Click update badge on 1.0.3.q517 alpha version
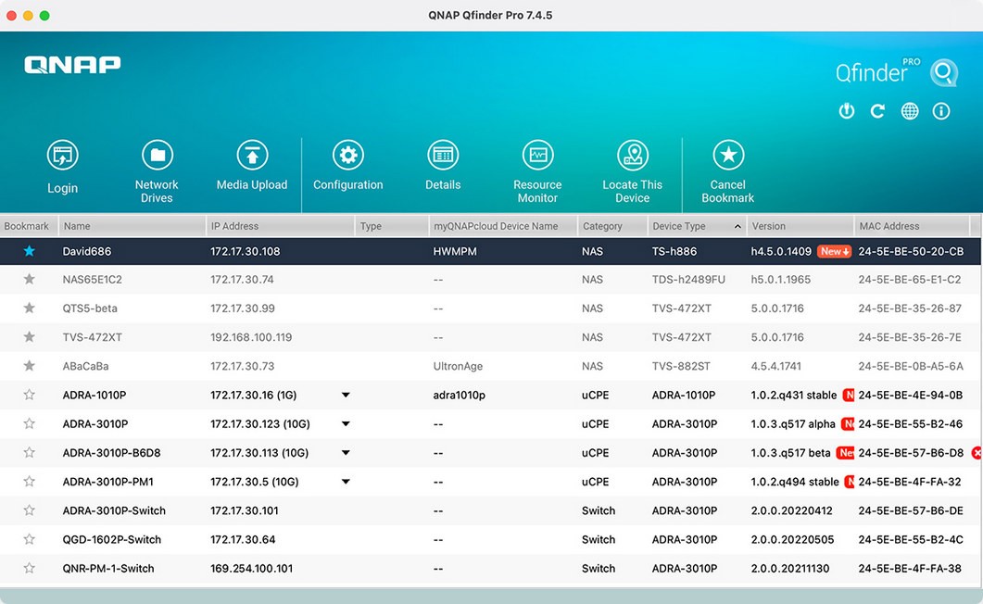The width and height of the screenshot is (983, 604). click(848, 424)
